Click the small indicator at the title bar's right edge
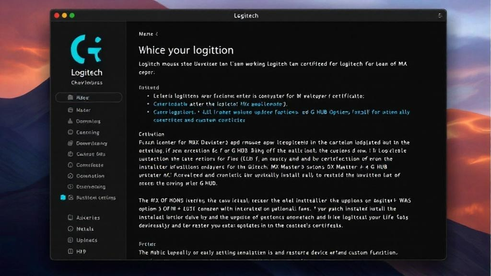Screen dimensions: 491x276 440,16
